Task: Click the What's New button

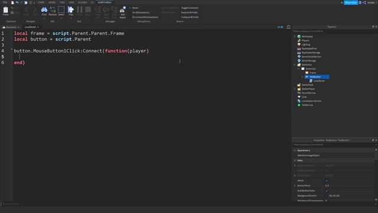Action: [x=351, y=2]
